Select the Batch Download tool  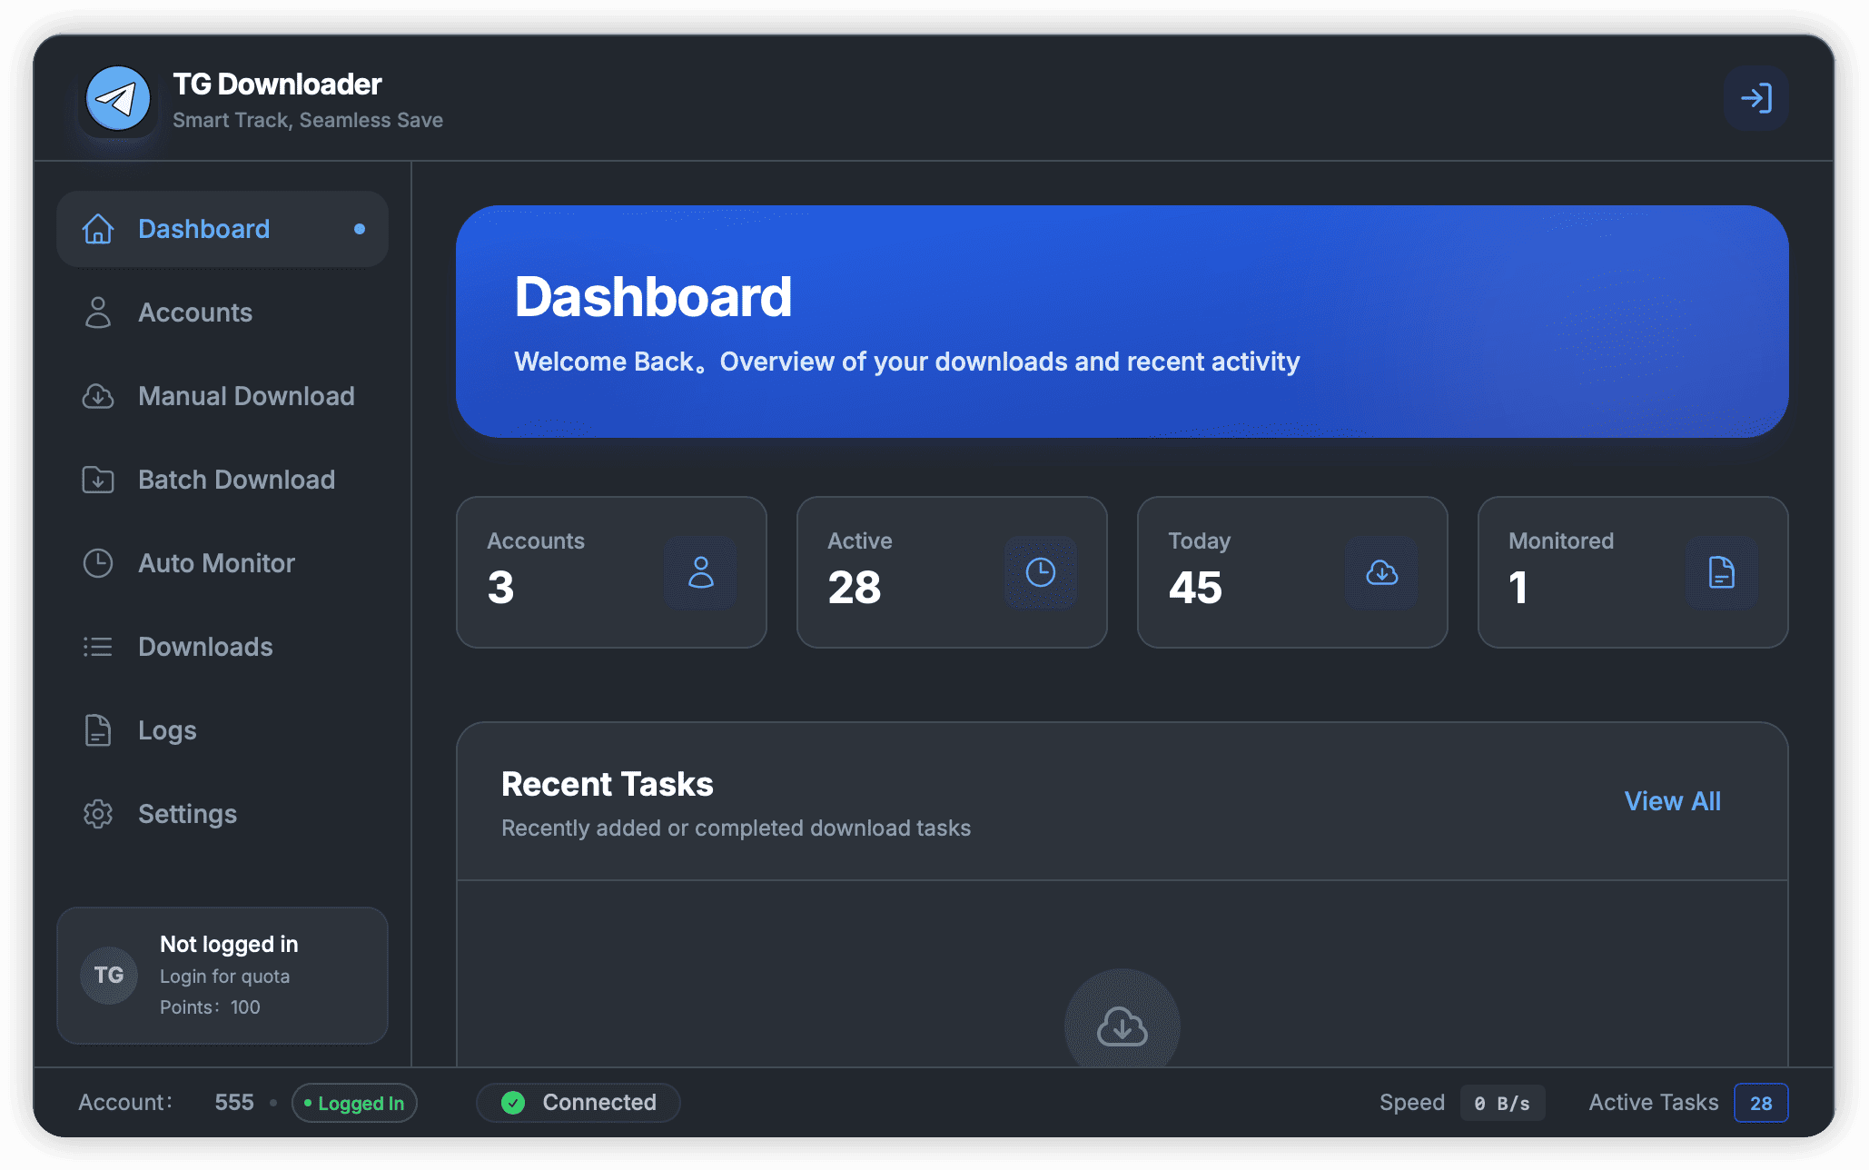click(x=237, y=480)
